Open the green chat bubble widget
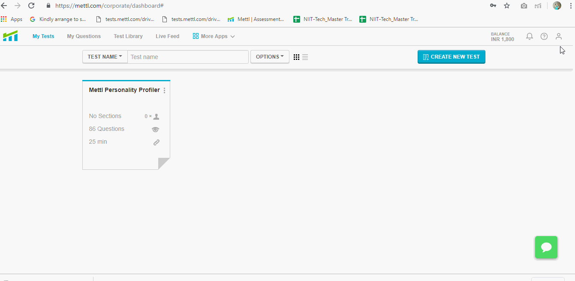Screen dimensions: 575x281 pyautogui.click(x=546, y=247)
